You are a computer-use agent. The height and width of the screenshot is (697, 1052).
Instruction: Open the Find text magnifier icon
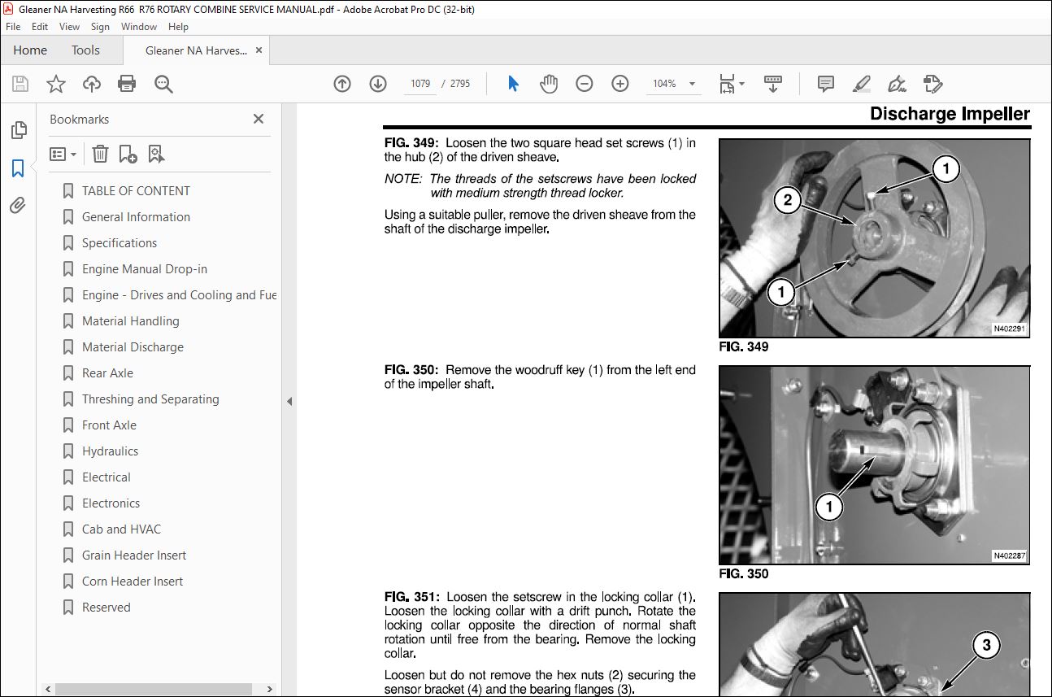pyautogui.click(x=163, y=84)
